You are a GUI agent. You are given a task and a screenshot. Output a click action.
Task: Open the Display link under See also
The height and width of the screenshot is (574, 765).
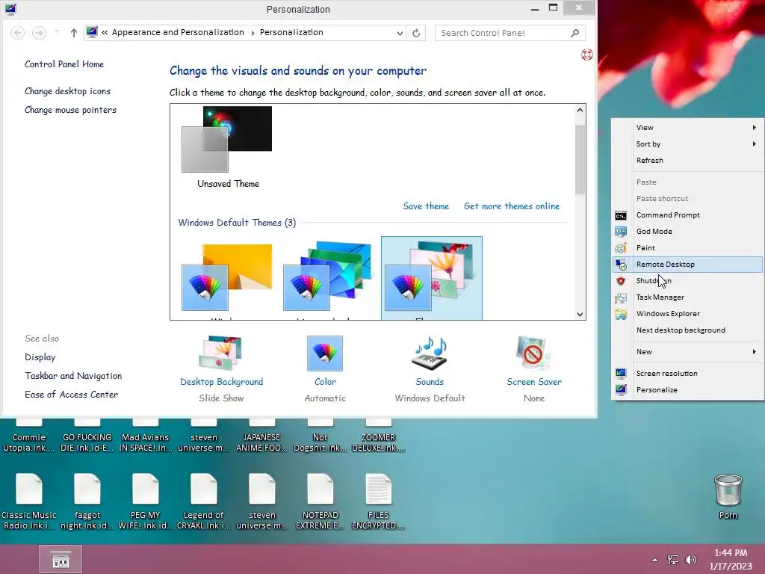point(40,357)
